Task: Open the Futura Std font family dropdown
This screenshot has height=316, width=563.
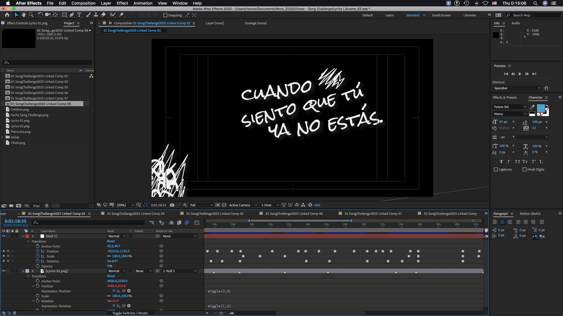Action: click(x=510, y=107)
